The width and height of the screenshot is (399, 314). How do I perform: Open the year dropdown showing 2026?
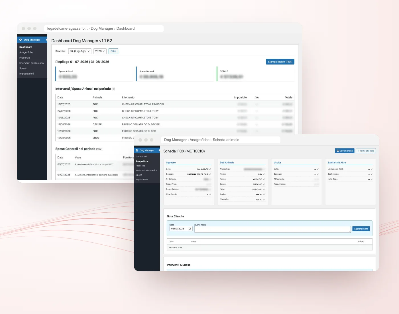point(100,51)
